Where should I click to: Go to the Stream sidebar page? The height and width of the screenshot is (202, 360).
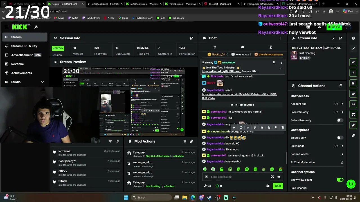(25, 37)
